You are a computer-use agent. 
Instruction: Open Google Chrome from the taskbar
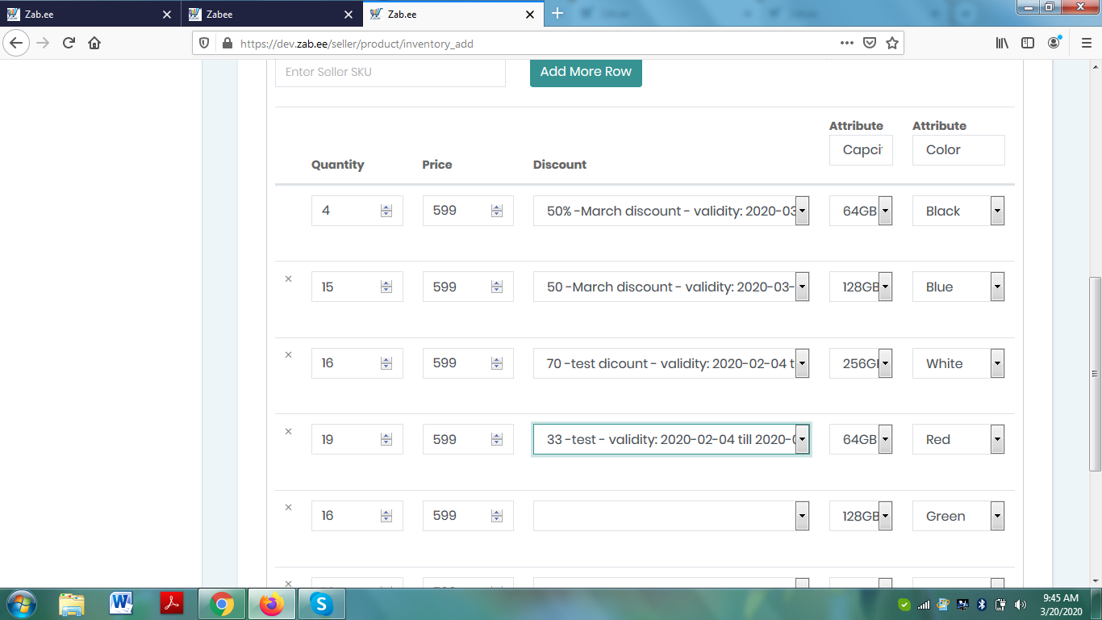point(222,604)
